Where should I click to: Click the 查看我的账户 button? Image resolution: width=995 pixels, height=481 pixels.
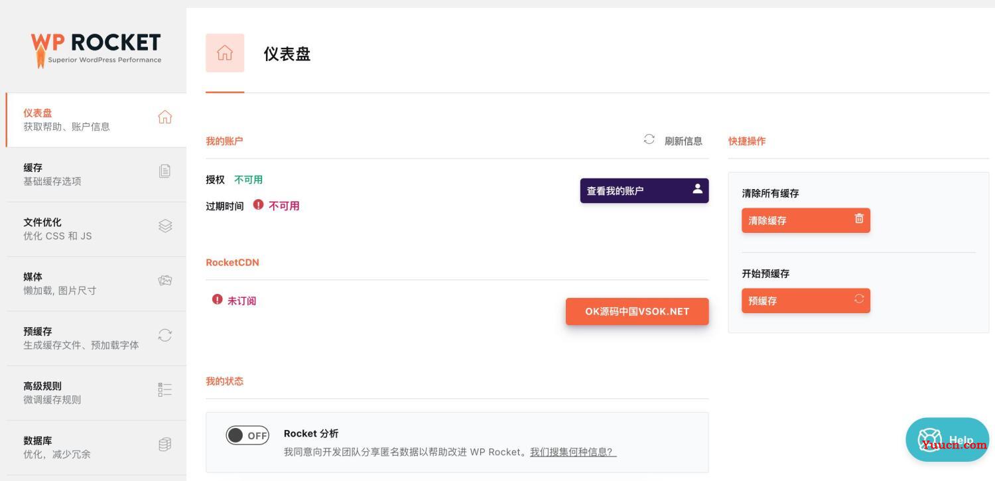click(644, 190)
